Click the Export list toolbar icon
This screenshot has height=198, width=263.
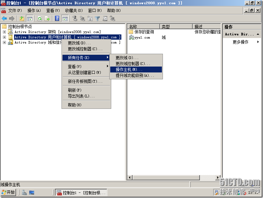tap(47, 18)
